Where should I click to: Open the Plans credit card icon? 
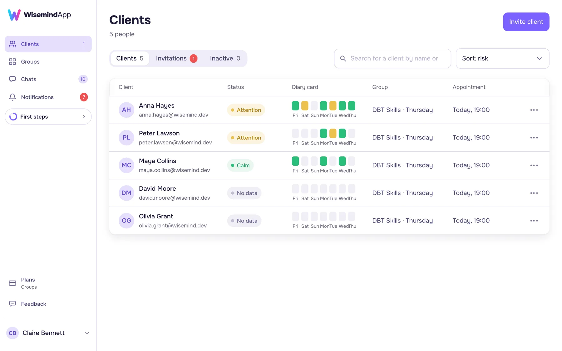12,283
